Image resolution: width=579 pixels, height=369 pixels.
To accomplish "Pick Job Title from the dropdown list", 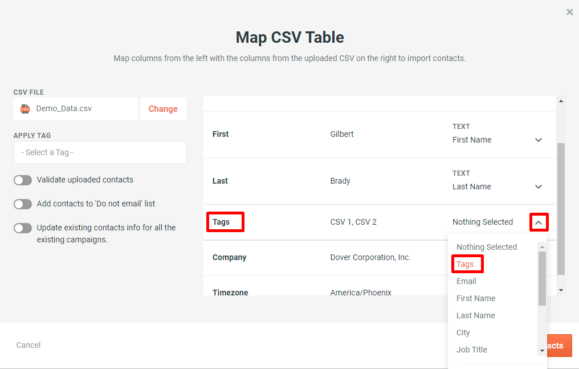I will click(x=471, y=349).
